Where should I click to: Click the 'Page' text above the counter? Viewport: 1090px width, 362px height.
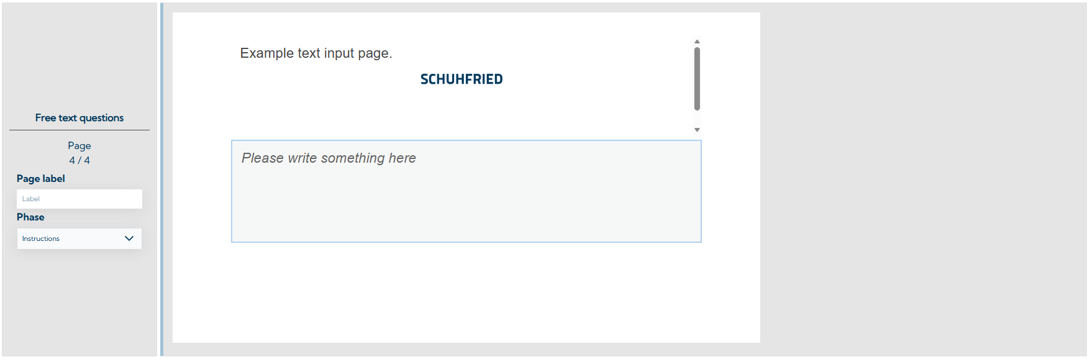[79, 145]
